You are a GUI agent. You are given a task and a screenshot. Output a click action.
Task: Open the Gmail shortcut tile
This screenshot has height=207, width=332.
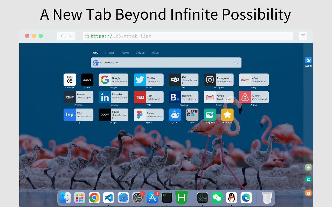pyautogui.click(x=219, y=97)
